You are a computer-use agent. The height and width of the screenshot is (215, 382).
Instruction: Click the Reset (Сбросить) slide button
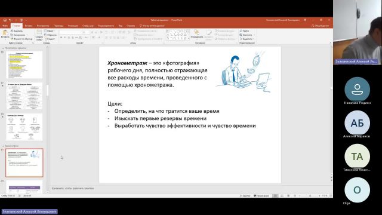click(50, 35)
